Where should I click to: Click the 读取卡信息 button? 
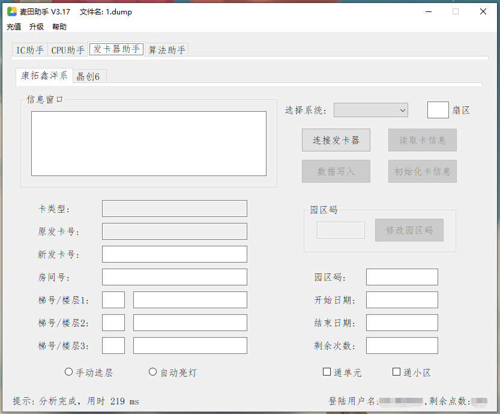coord(422,140)
